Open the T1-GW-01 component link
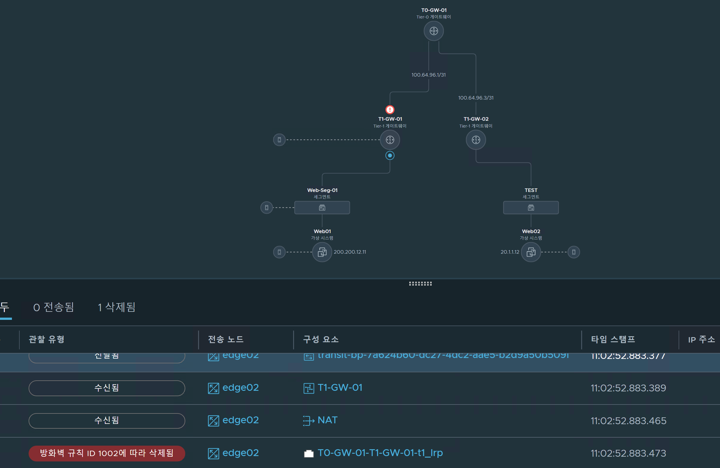This screenshot has height=468, width=720. [x=339, y=388]
